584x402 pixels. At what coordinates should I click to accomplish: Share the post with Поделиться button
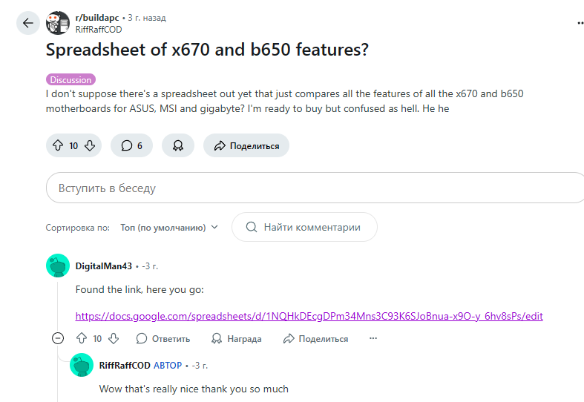[x=246, y=145]
